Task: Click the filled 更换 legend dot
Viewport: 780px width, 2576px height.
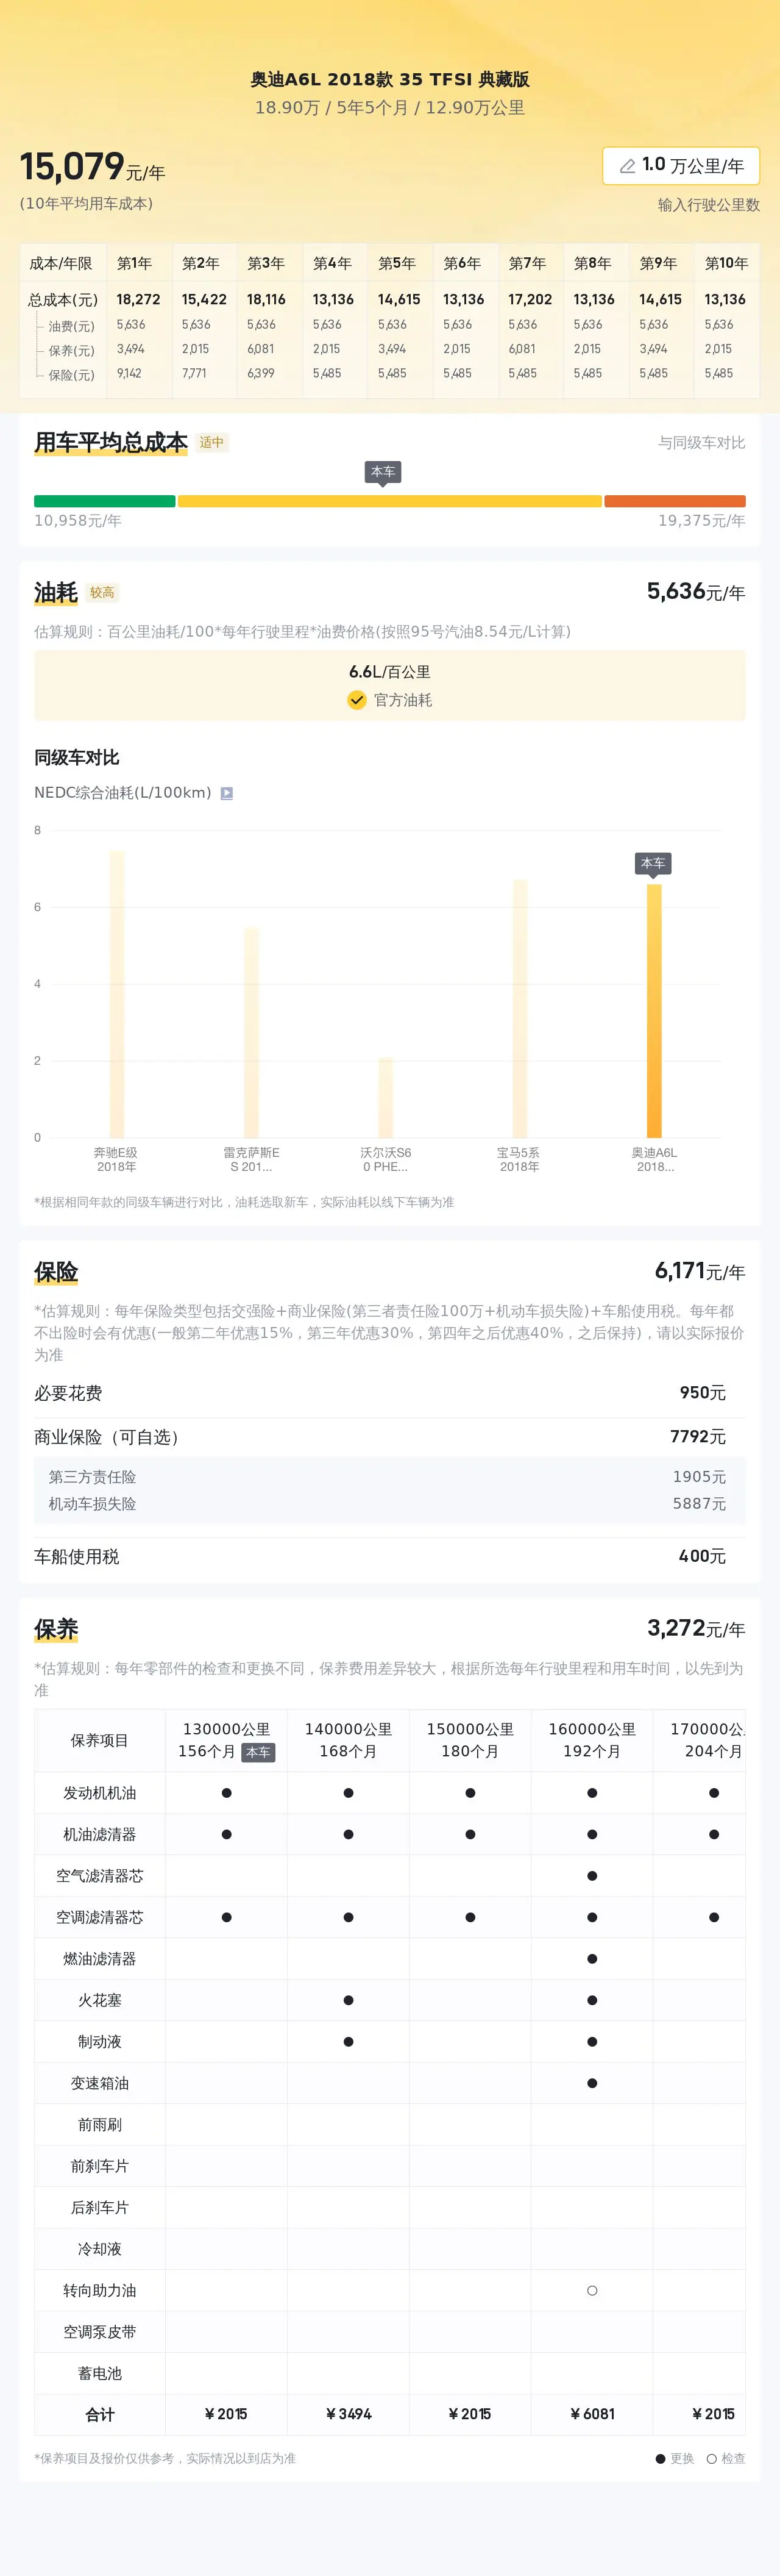Action: [x=660, y=2459]
